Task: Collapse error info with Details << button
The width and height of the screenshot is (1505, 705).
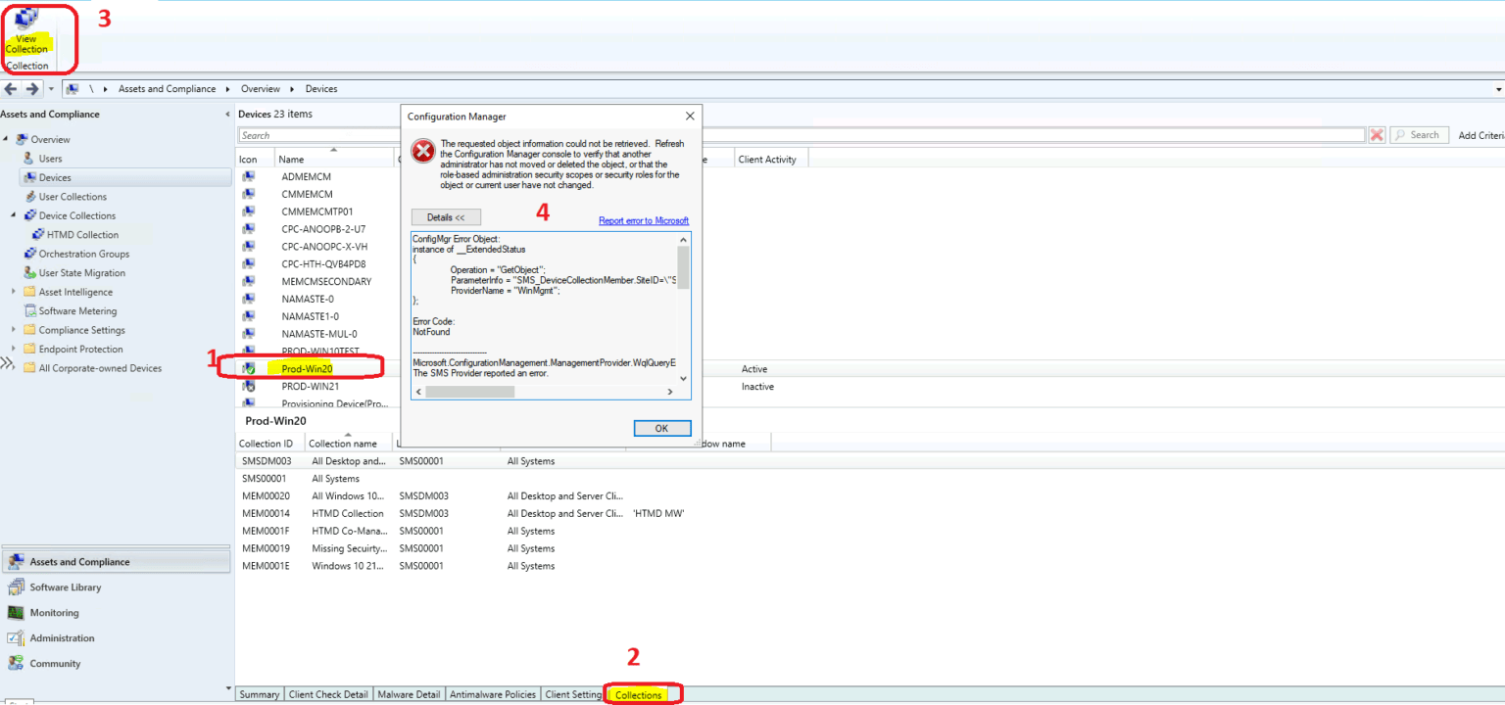Action: point(446,217)
